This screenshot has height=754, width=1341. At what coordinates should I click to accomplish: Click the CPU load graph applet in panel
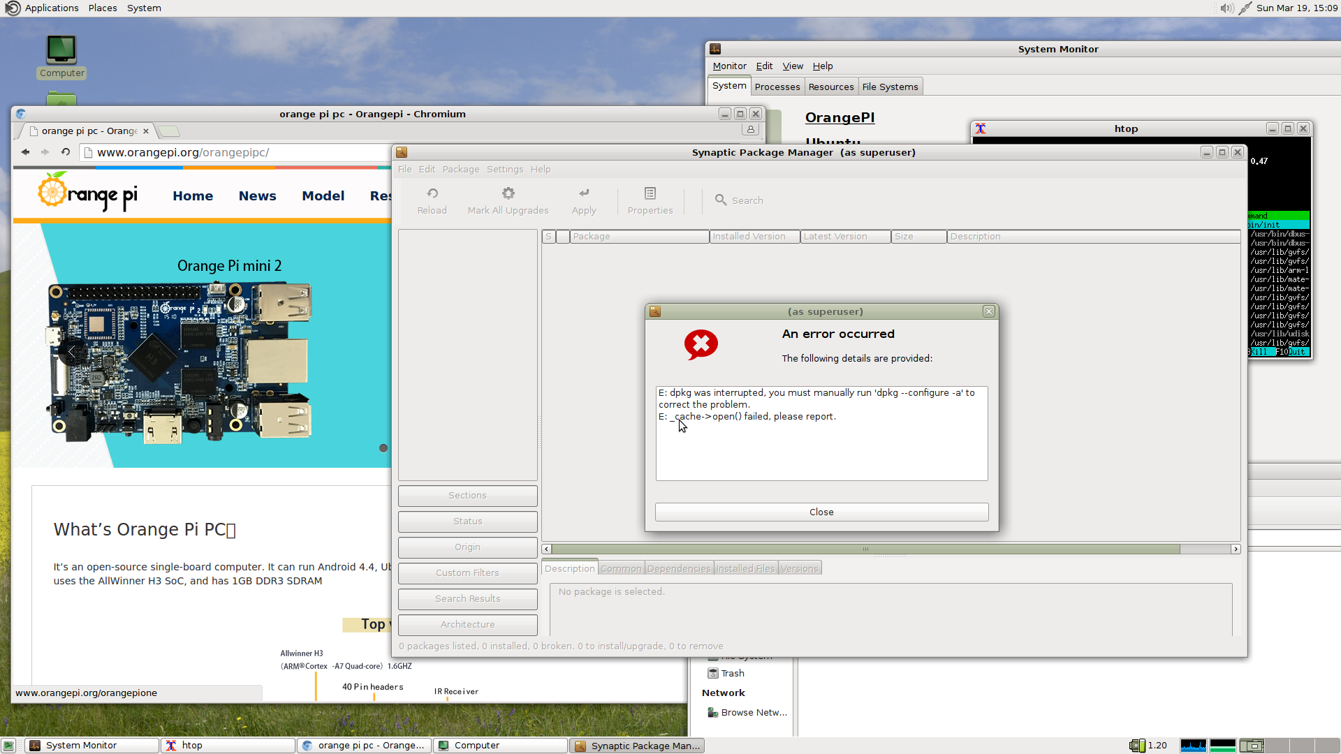pos(1193,746)
